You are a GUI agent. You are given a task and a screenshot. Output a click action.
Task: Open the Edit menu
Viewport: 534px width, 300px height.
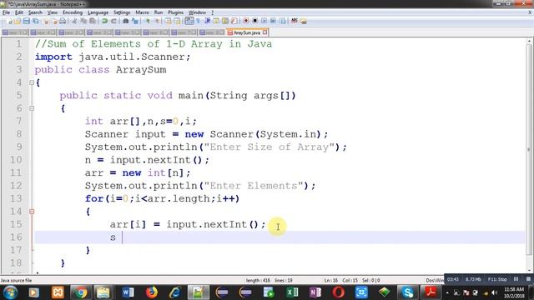(x=19, y=12)
